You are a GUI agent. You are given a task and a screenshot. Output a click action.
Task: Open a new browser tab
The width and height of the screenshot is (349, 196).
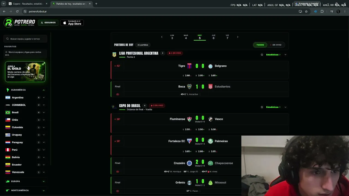[96, 4]
